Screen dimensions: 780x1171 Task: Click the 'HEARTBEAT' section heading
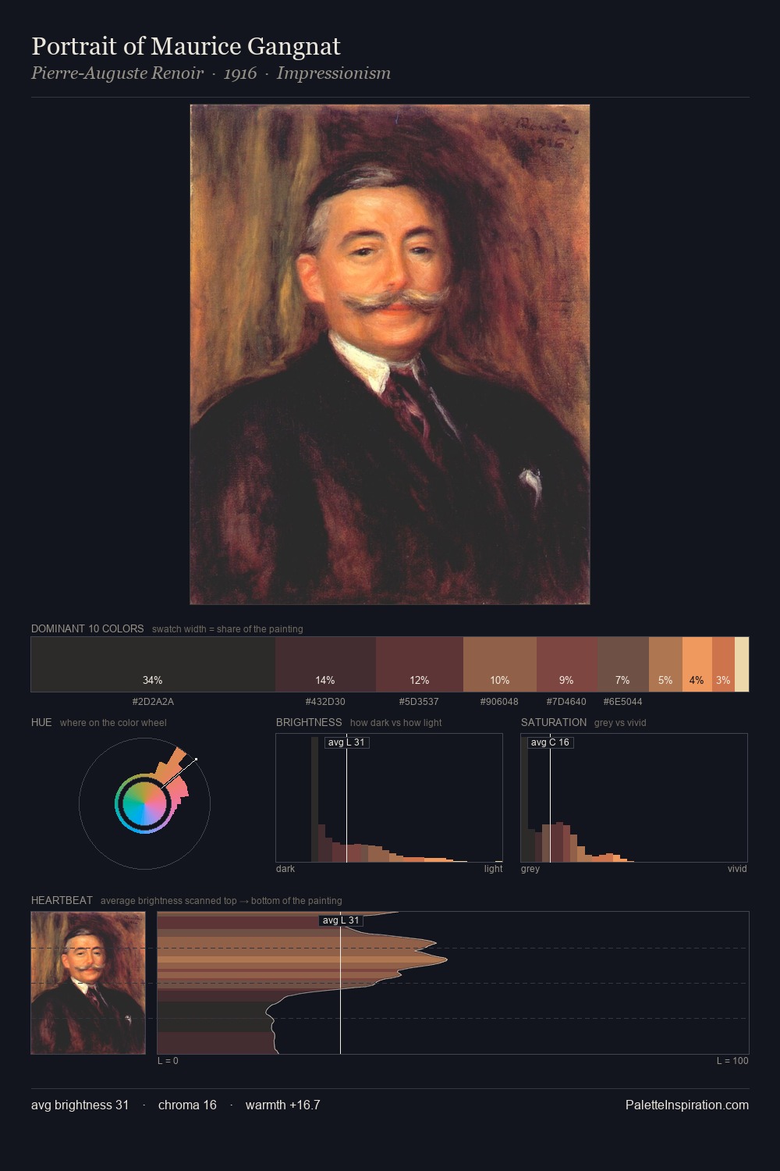[62, 900]
